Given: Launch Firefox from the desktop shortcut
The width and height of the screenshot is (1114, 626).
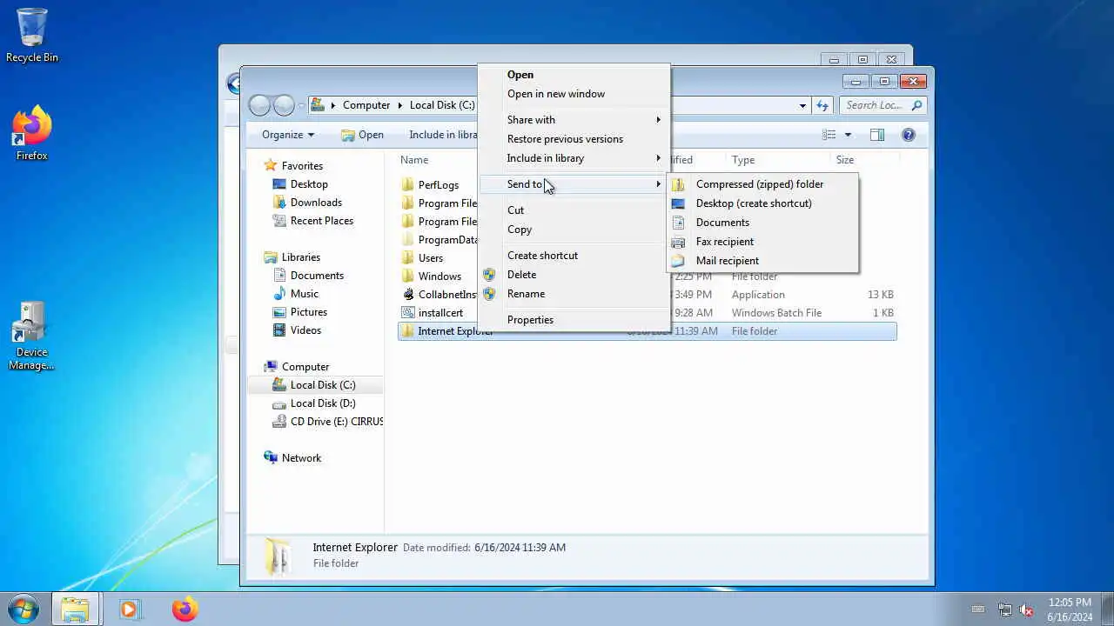Looking at the screenshot, I should [x=32, y=133].
